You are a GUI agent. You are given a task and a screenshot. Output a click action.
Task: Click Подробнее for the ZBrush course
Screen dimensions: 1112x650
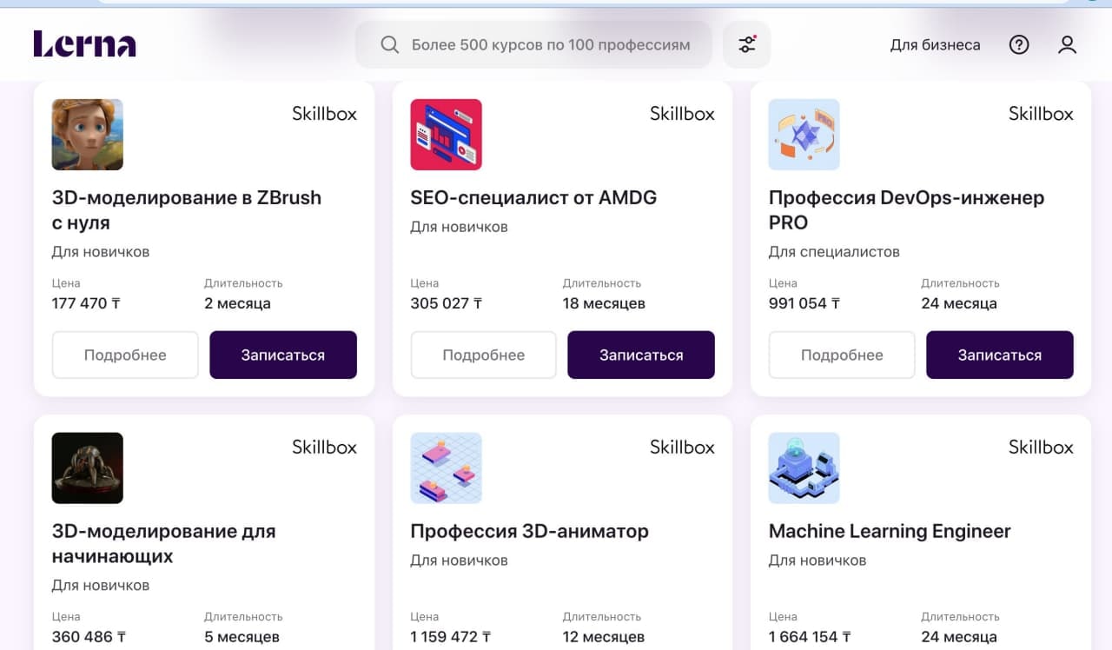(125, 355)
